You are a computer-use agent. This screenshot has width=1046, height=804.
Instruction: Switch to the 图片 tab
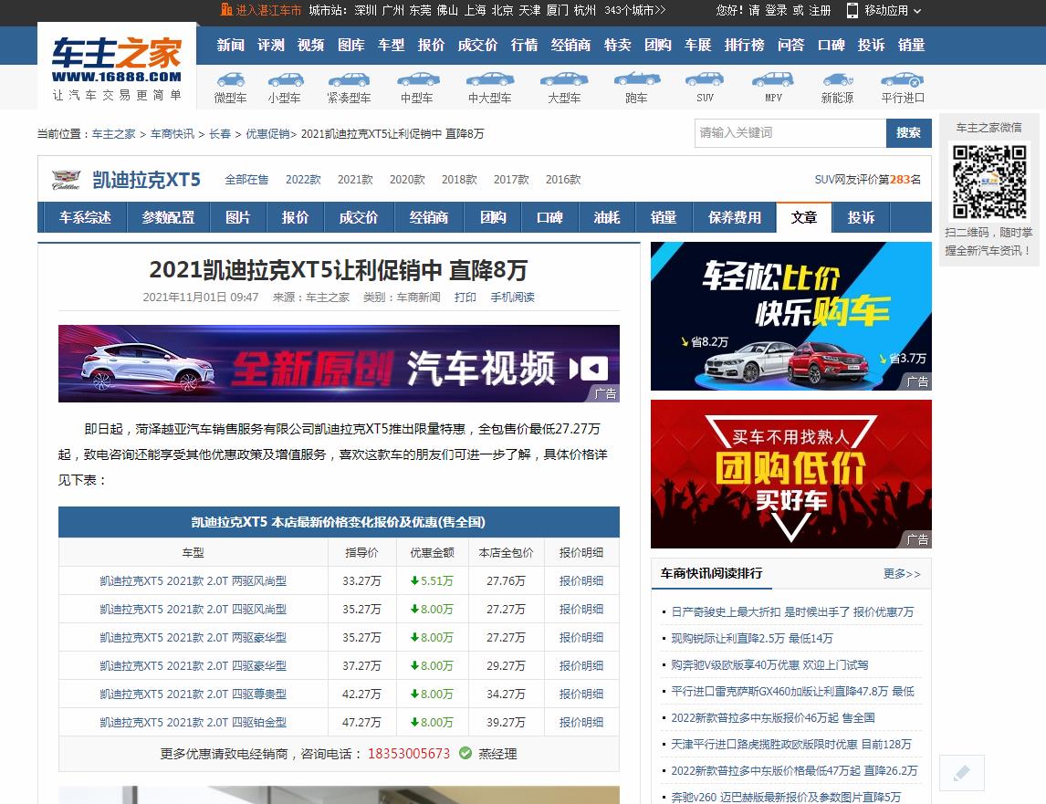(237, 217)
